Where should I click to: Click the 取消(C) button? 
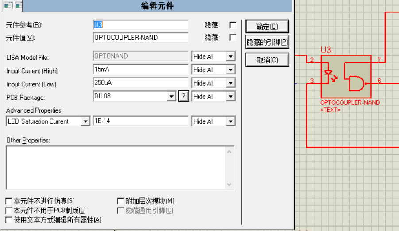[267, 60]
